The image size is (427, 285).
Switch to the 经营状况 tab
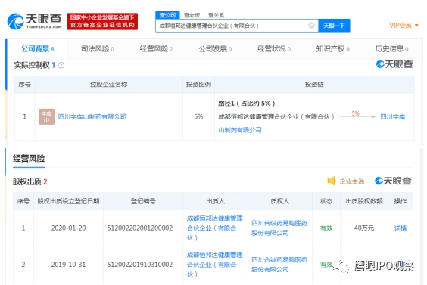click(x=273, y=49)
